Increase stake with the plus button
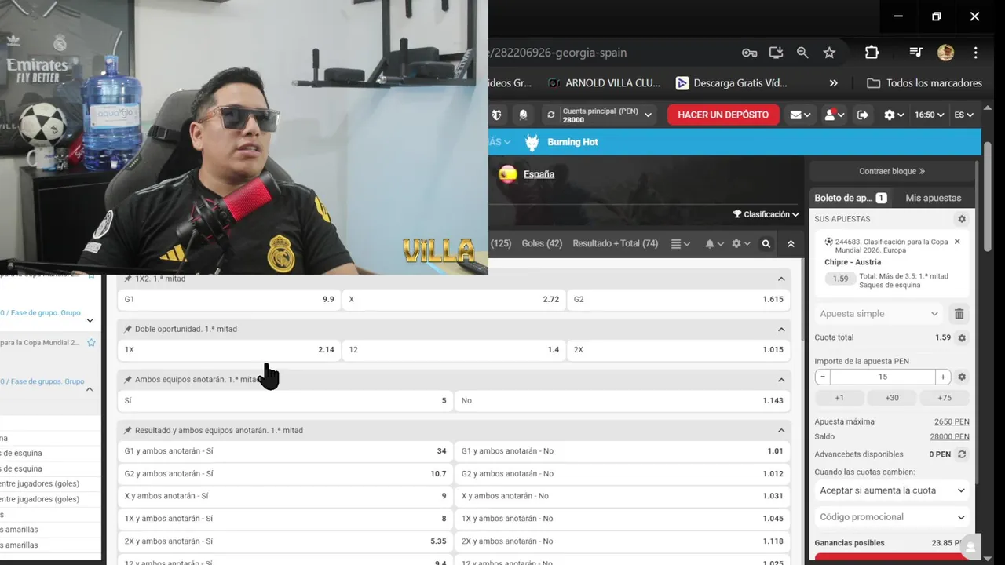Screen dimensions: 1005x565 [943, 377]
